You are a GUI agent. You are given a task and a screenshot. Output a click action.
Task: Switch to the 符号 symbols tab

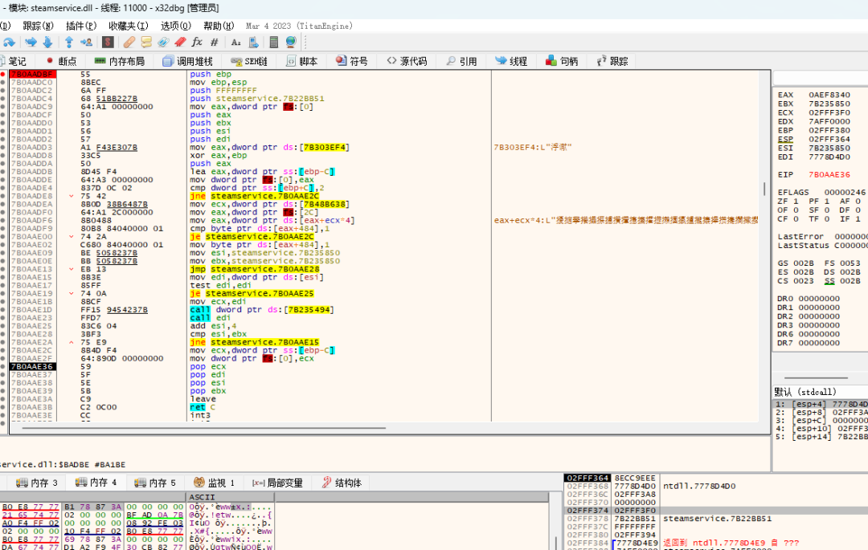coord(352,61)
